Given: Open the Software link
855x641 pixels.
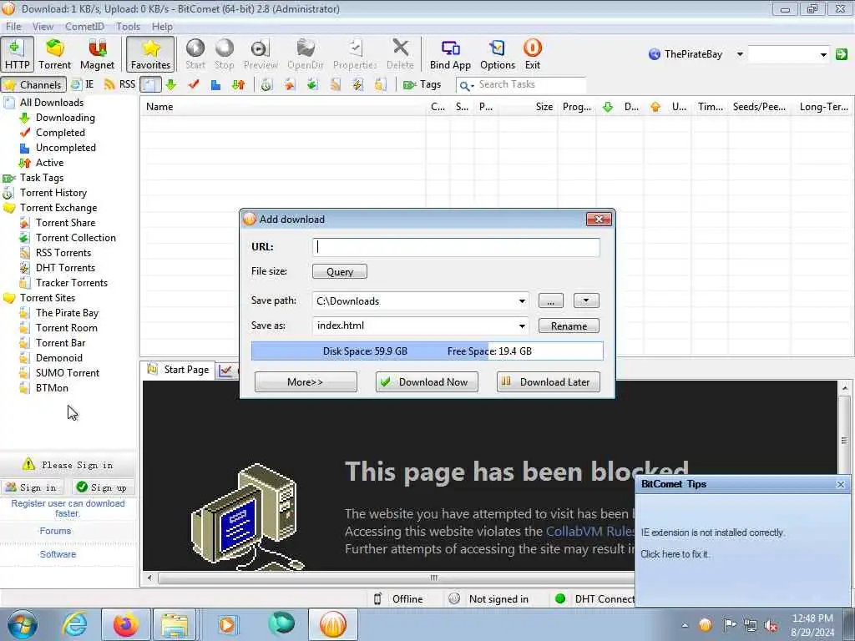Looking at the screenshot, I should pos(58,554).
